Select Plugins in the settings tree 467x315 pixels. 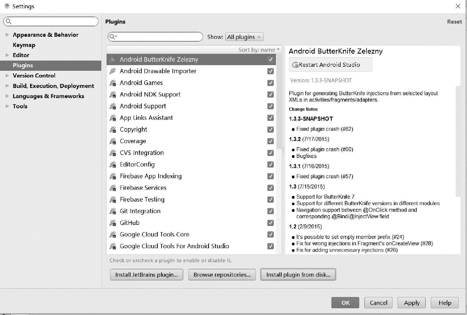pyautogui.click(x=51, y=65)
